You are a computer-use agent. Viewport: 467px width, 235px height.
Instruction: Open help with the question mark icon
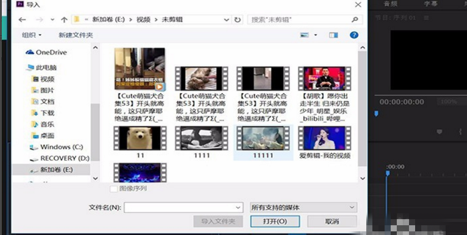pos(354,35)
